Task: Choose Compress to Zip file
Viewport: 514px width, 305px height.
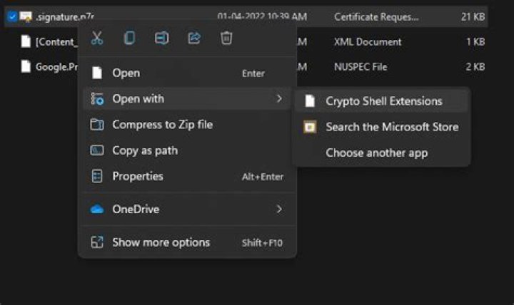Action: 187,125
